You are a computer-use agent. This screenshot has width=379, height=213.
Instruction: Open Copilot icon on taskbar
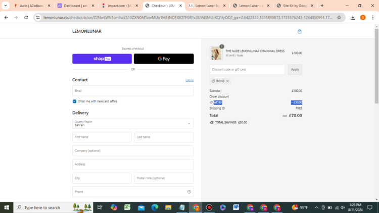[114, 207]
